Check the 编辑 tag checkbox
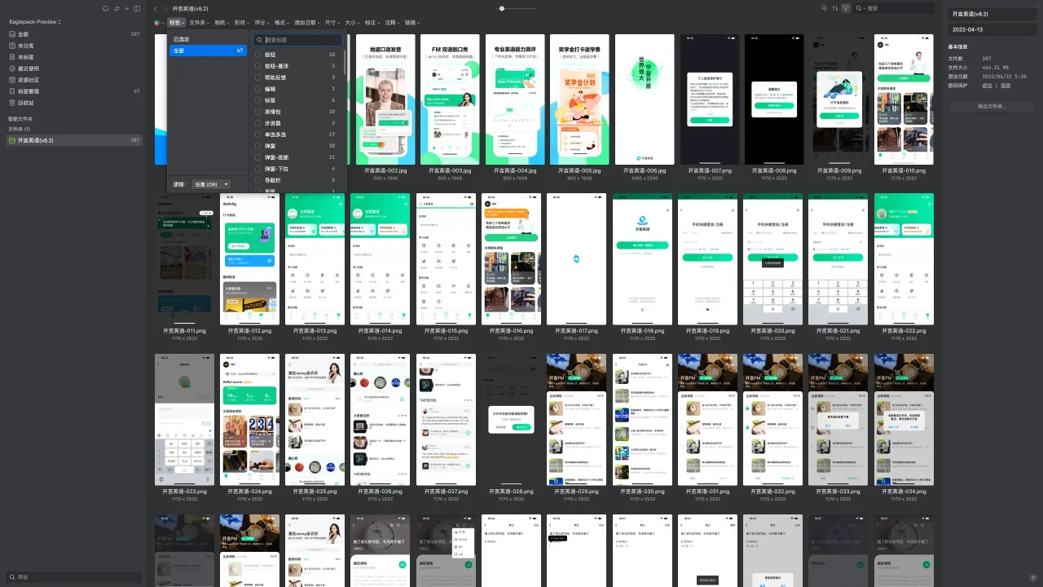 [x=258, y=89]
